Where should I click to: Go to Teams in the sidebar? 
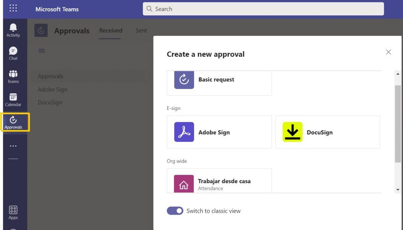point(13,76)
